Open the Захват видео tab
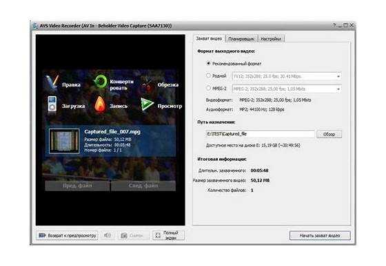The image size is (386, 266). tap(209, 38)
